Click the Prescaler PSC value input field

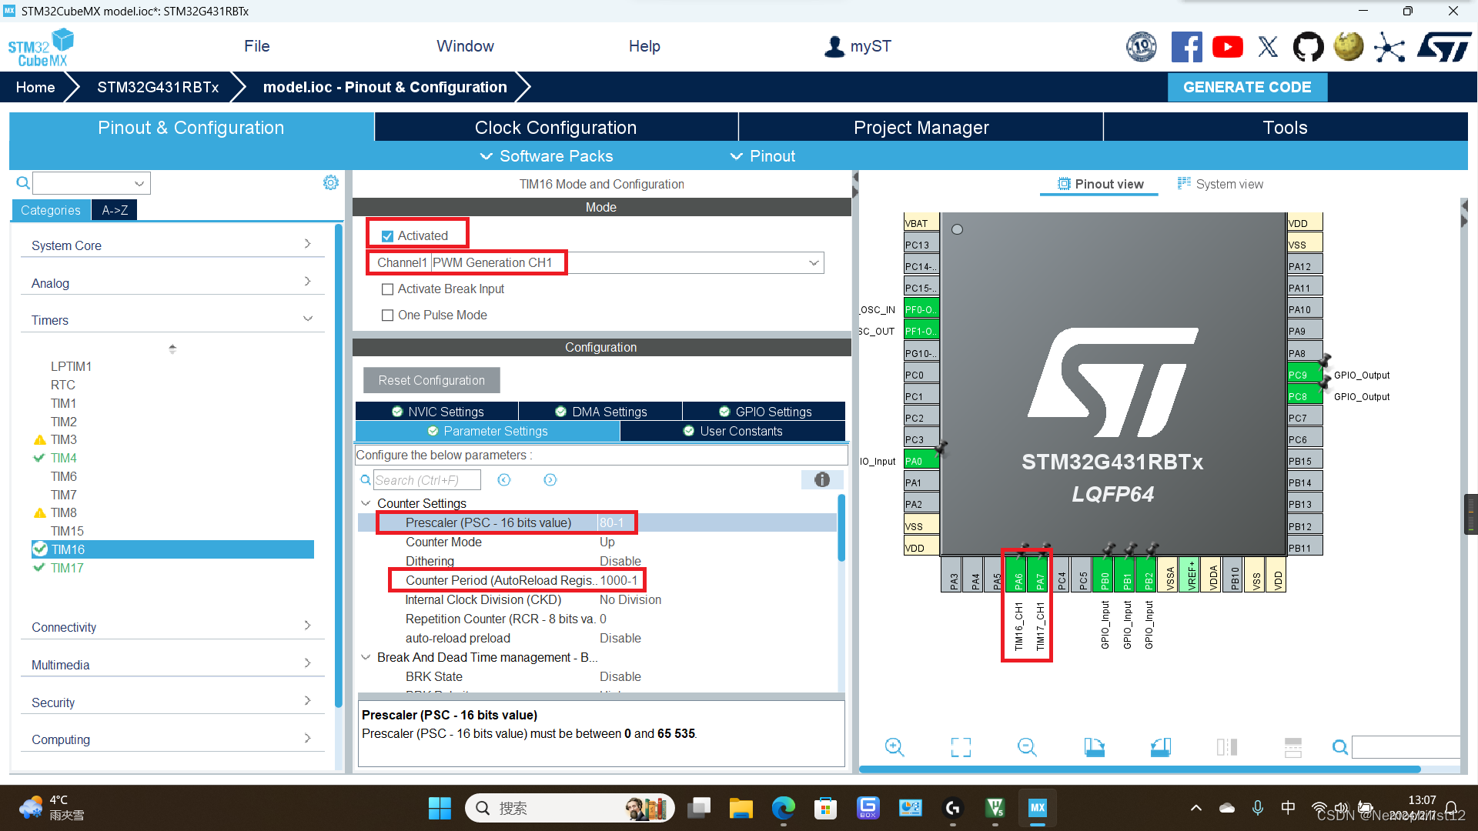(612, 522)
